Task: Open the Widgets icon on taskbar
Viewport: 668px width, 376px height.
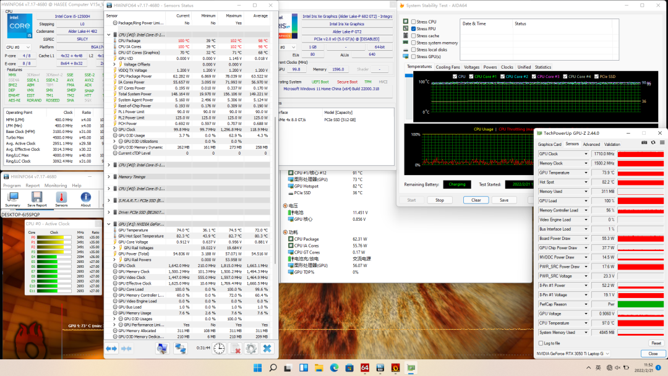Action: (x=304, y=368)
